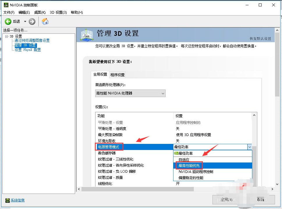The height and width of the screenshot is (209, 282).
Task: Select 通过预览调整图像设置 in task tree
Action: [32, 41]
